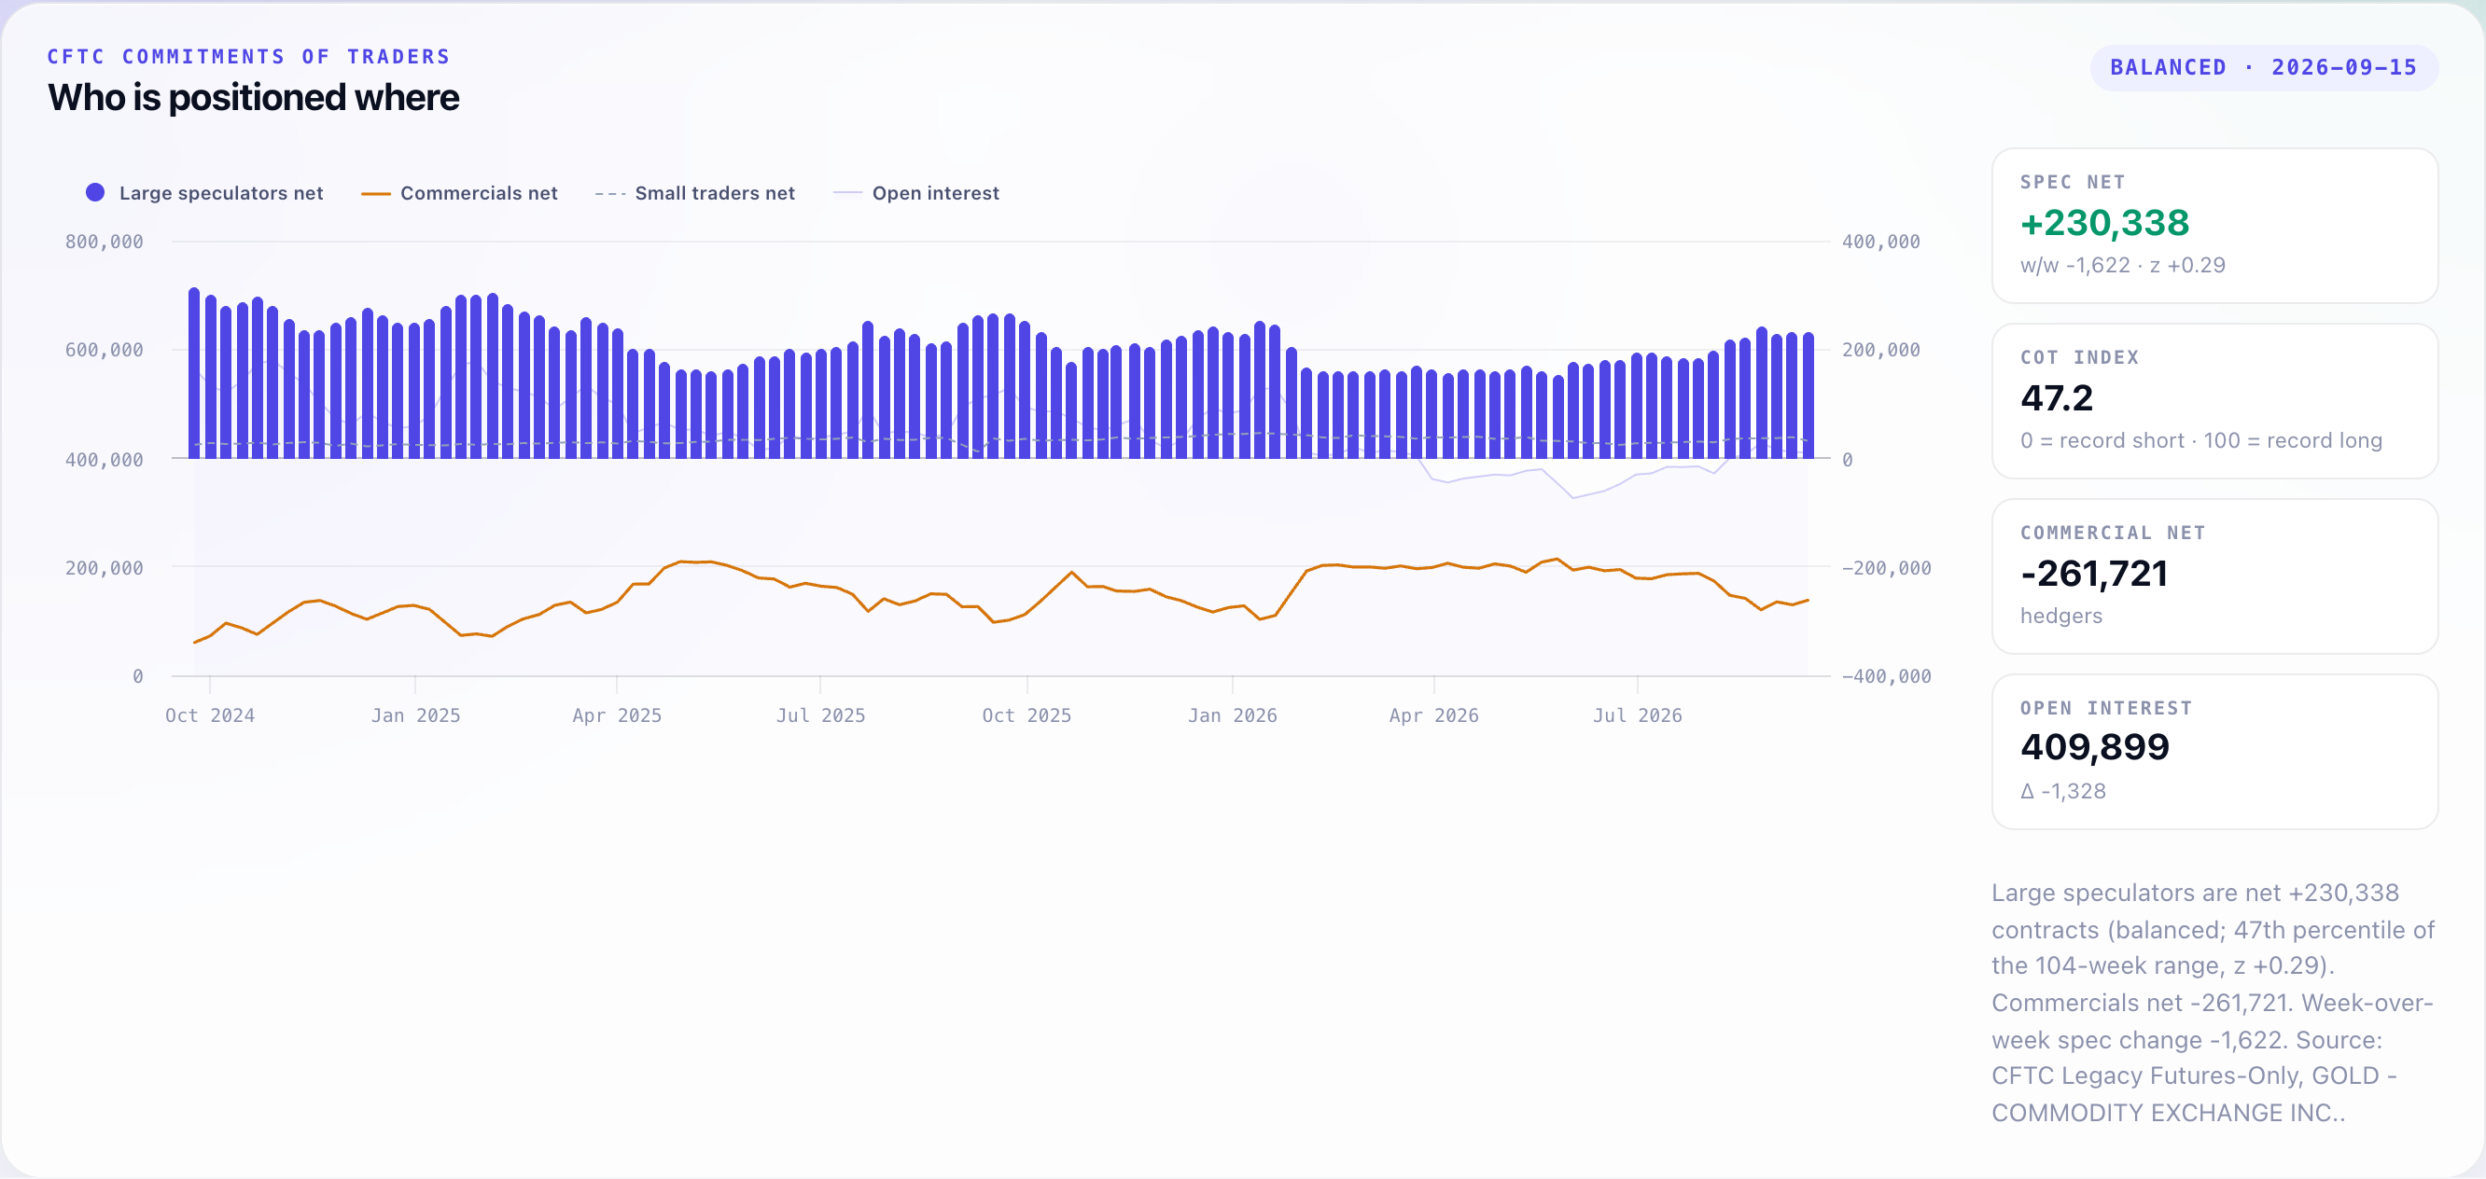Image resolution: width=2486 pixels, height=1179 pixels.
Task: Click the orange Commercials net legend line
Action: [x=375, y=194]
